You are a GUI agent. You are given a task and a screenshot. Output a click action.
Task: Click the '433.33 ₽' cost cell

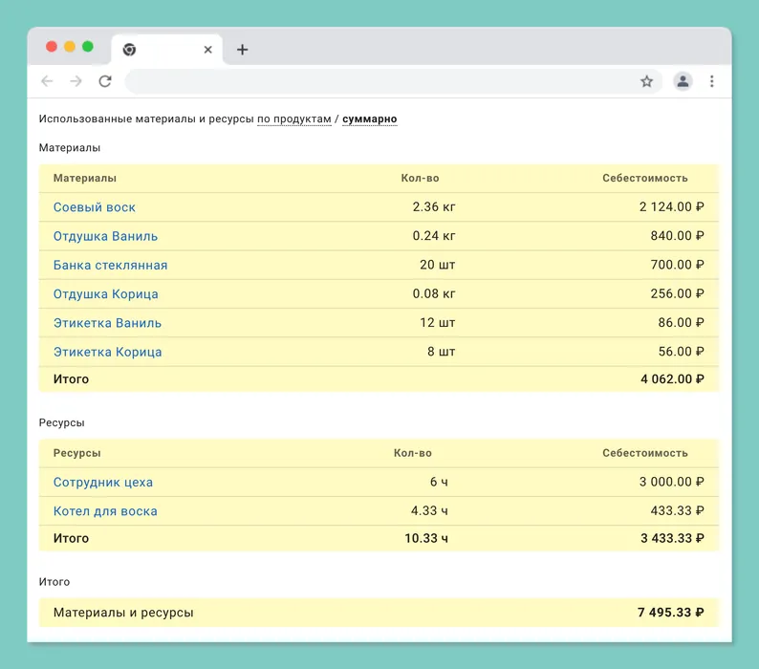(677, 510)
